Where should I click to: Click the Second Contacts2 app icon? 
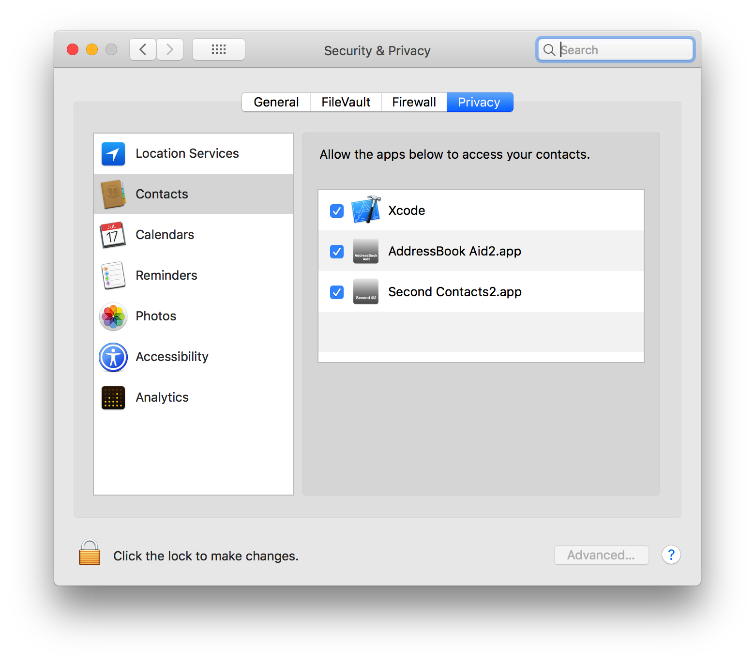point(366,292)
